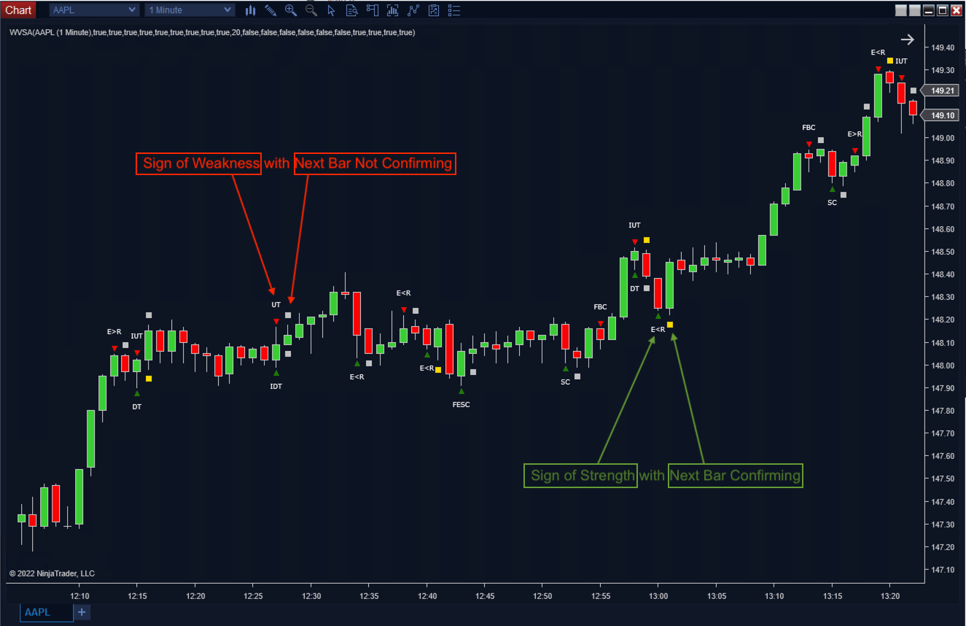Open the red Chart menu
This screenshot has width=966, height=626.
(x=18, y=10)
